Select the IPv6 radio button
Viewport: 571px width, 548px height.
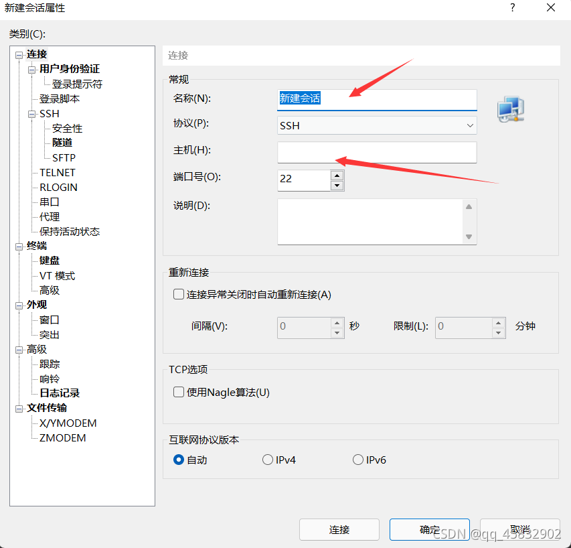[x=358, y=460]
